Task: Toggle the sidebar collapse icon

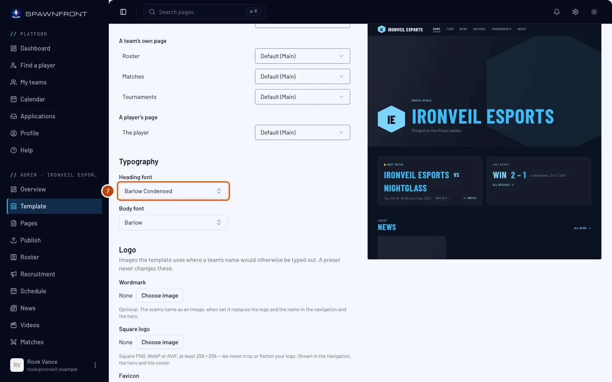Action: (123, 12)
